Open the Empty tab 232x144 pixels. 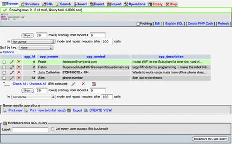(155, 4)
